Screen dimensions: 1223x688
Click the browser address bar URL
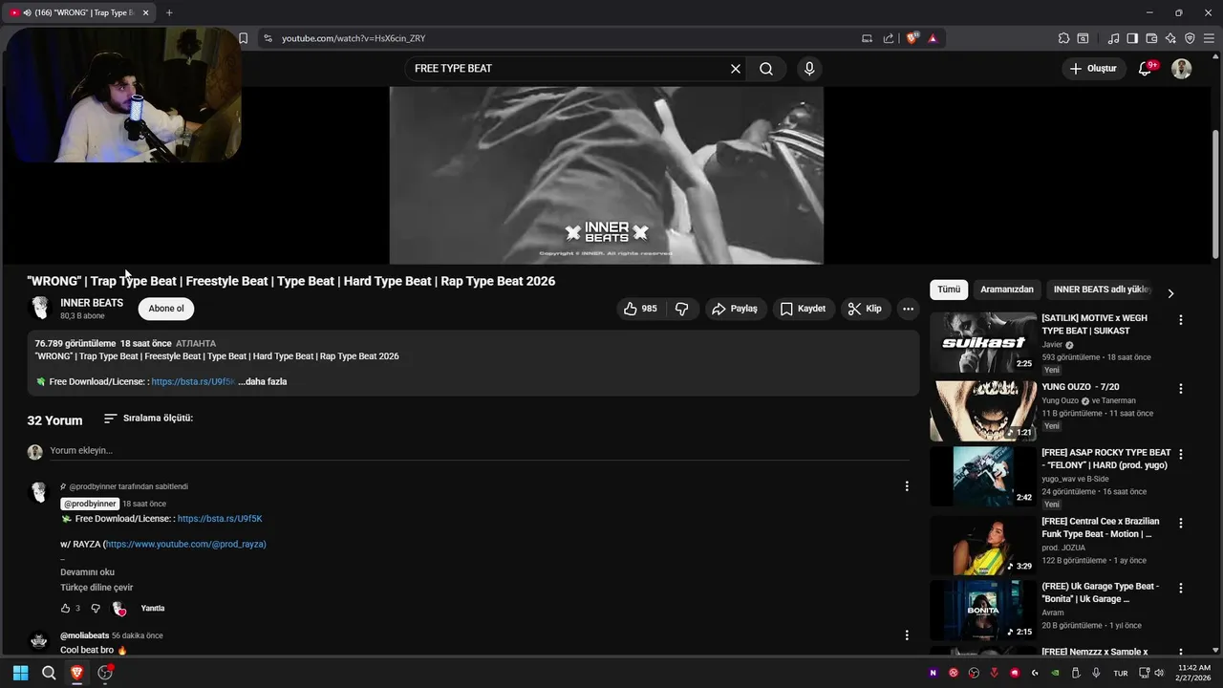tap(354, 38)
